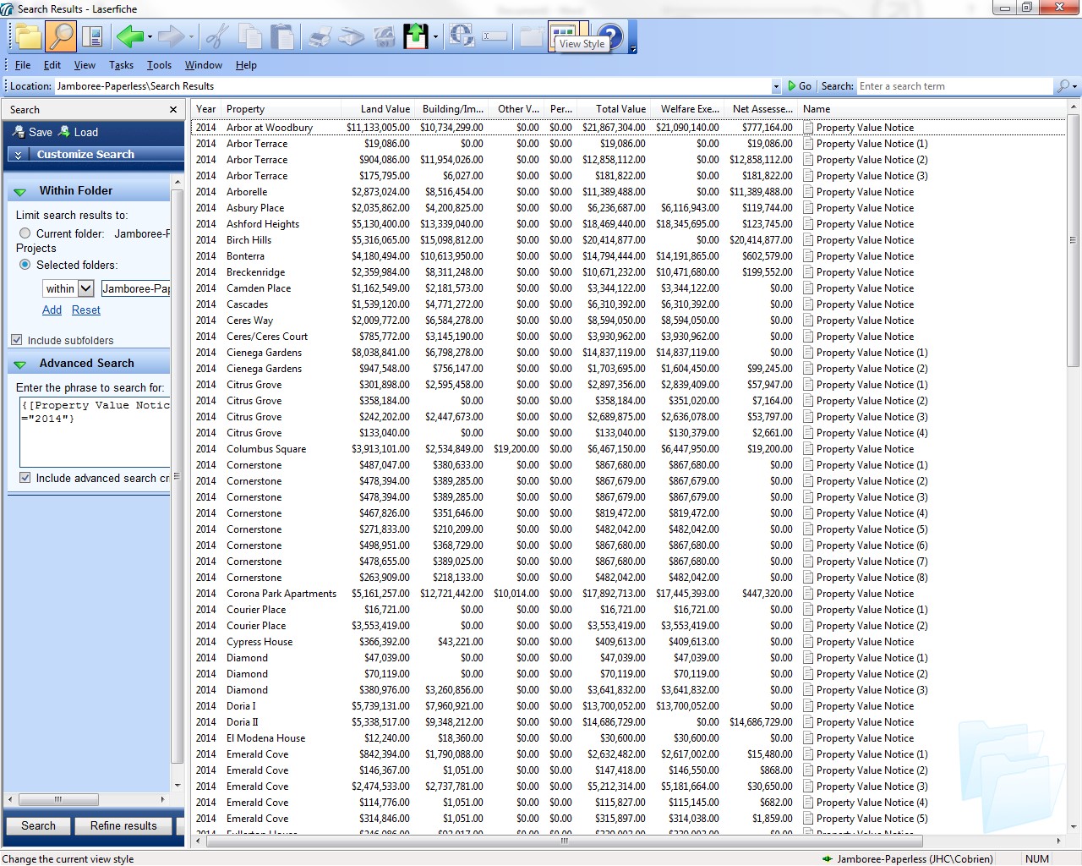This screenshot has width=1082, height=866.
Task: Toggle the magnifying glass Search pane icon
Action: 61,36
